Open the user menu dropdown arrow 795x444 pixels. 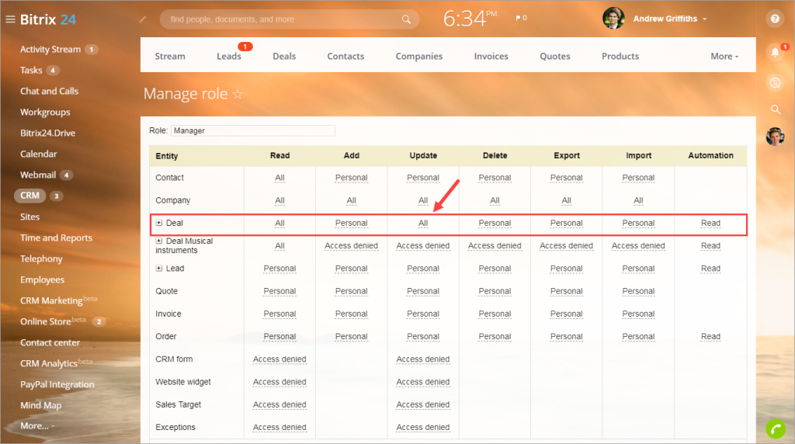(705, 19)
